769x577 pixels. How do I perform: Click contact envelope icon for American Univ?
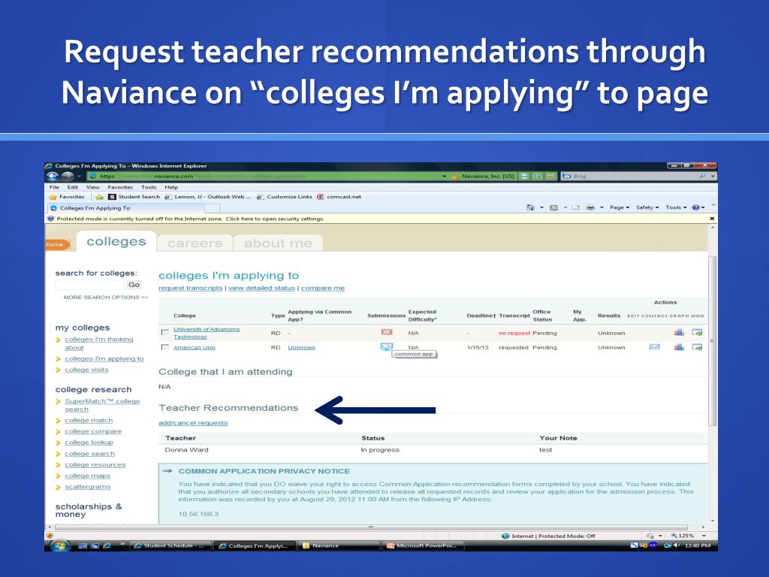click(654, 347)
